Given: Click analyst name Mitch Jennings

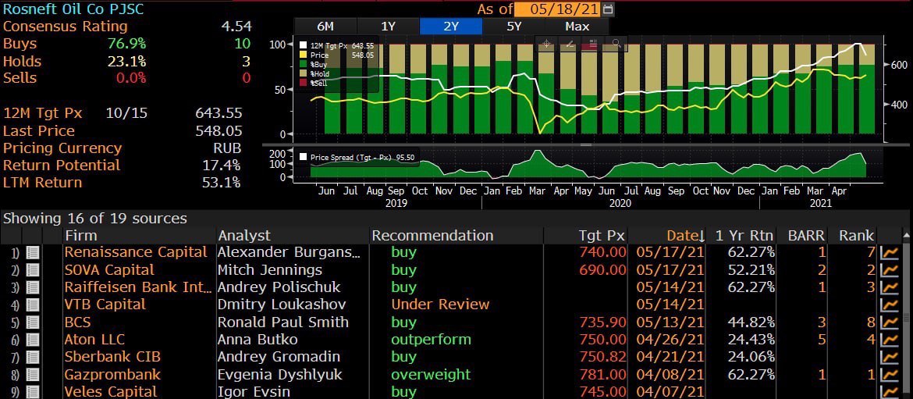Looking at the screenshot, I should pos(269,270).
